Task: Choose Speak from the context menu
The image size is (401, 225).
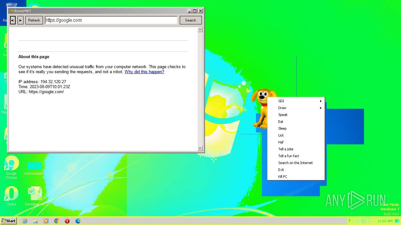Action: click(296, 115)
